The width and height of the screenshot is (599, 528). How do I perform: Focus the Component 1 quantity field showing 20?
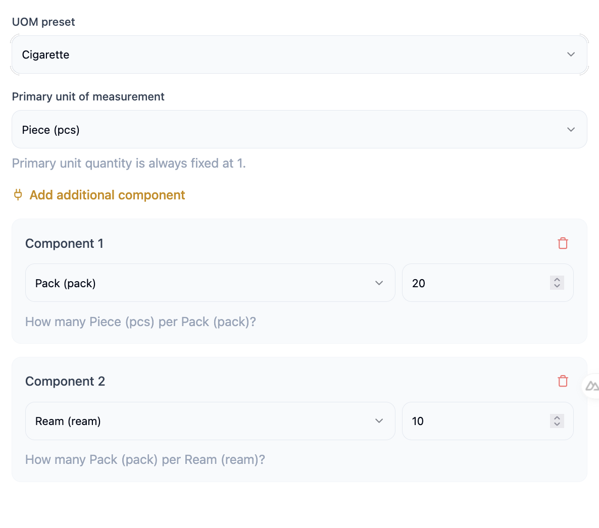pos(475,283)
